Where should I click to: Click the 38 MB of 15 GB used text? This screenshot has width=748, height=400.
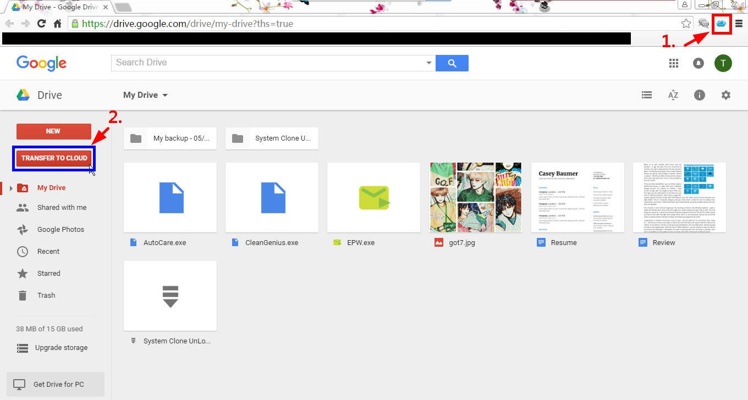coord(50,329)
